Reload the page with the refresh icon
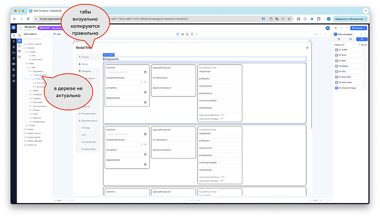This screenshot has width=380, height=218. [x=28, y=19]
